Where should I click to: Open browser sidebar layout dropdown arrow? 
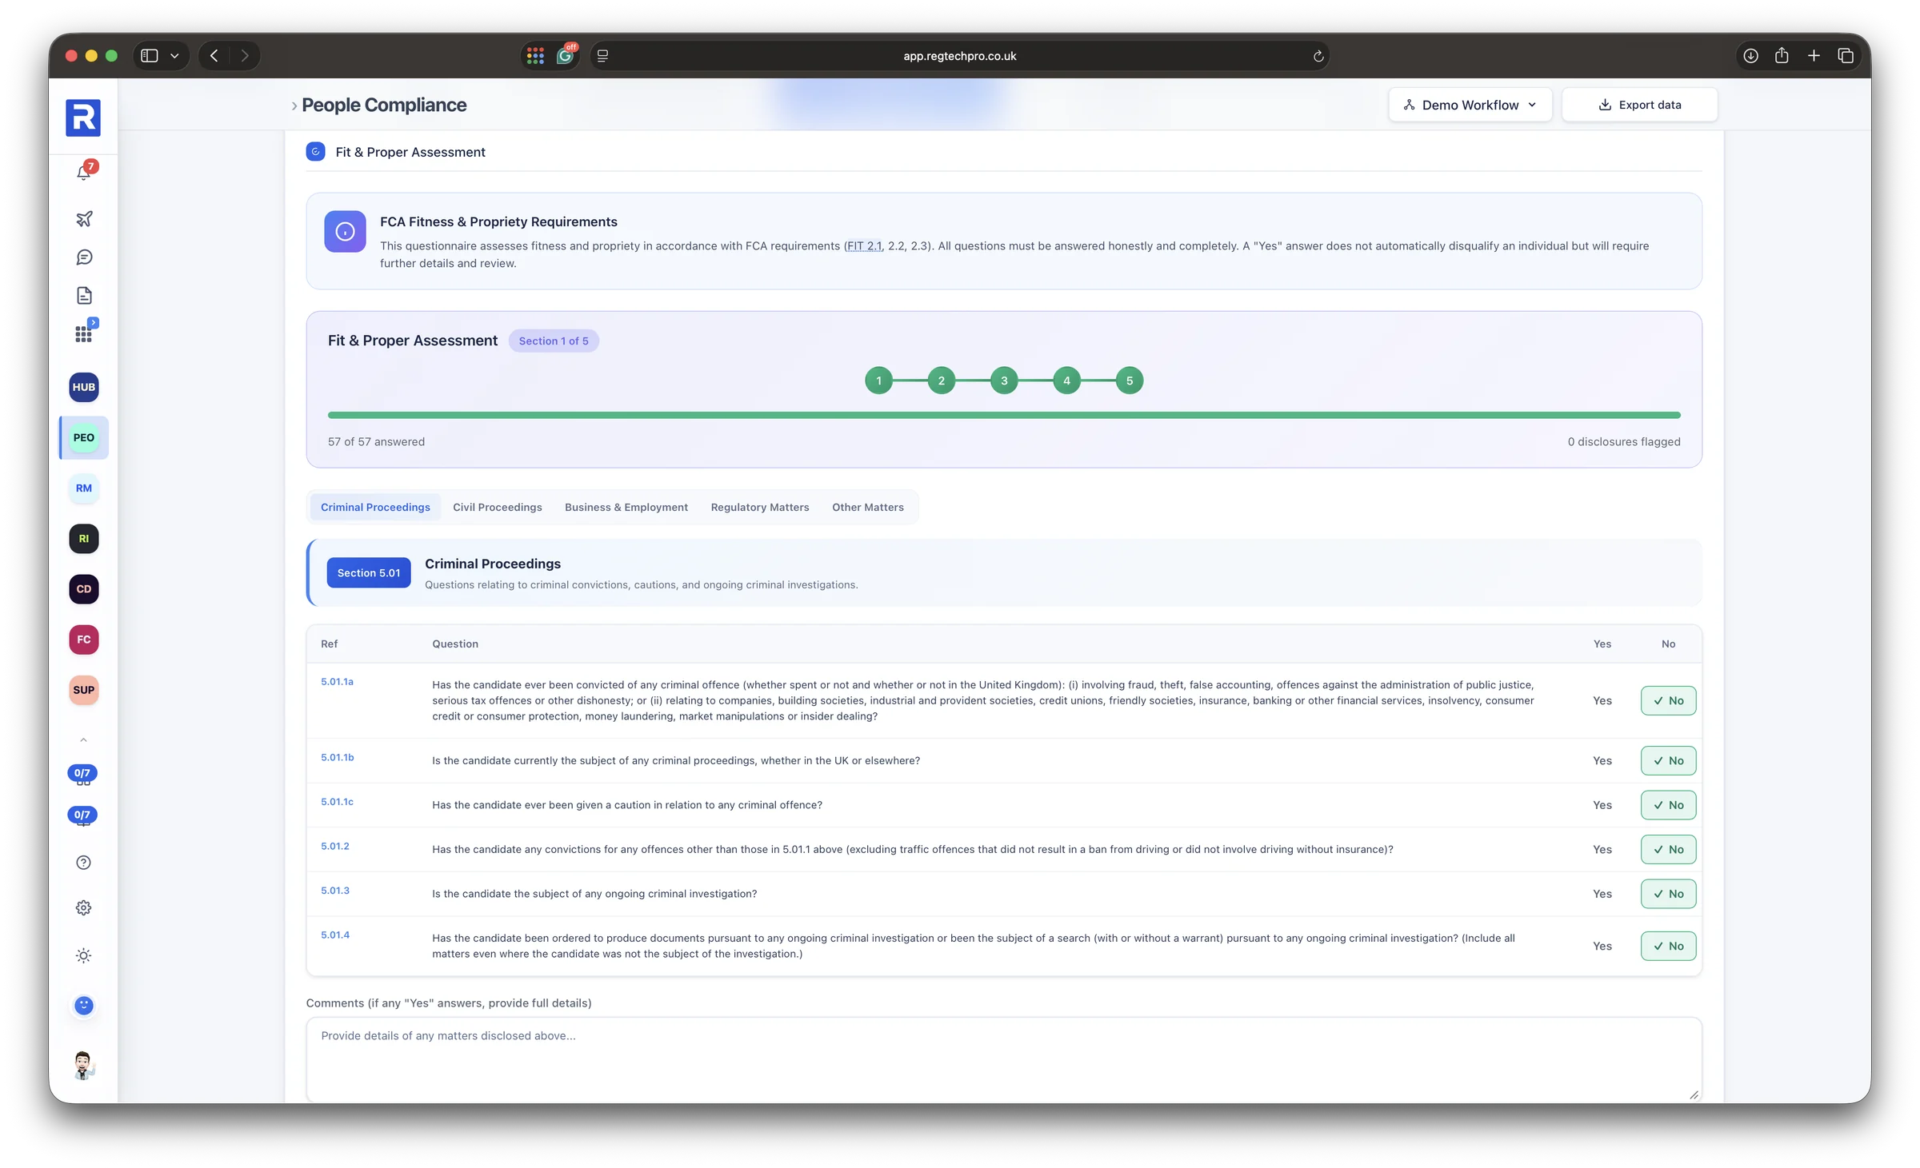click(174, 56)
